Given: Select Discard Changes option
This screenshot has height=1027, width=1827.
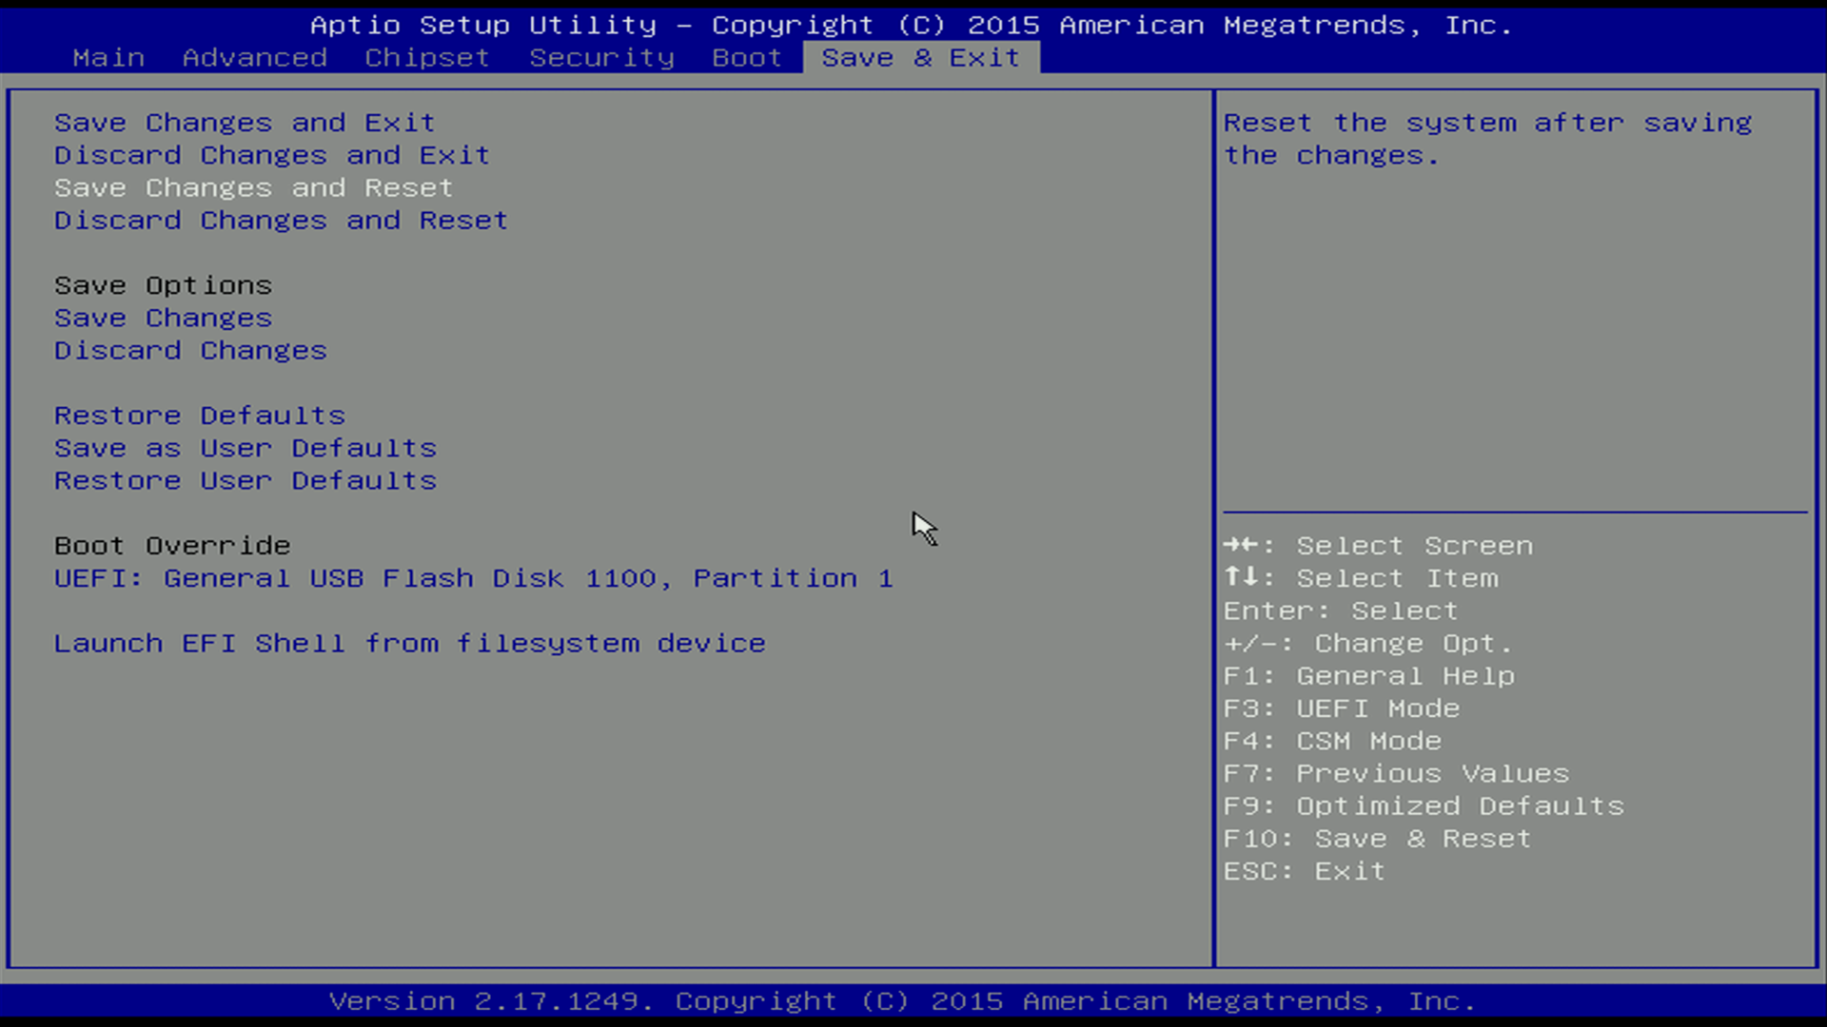Looking at the screenshot, I should [189, 350].
